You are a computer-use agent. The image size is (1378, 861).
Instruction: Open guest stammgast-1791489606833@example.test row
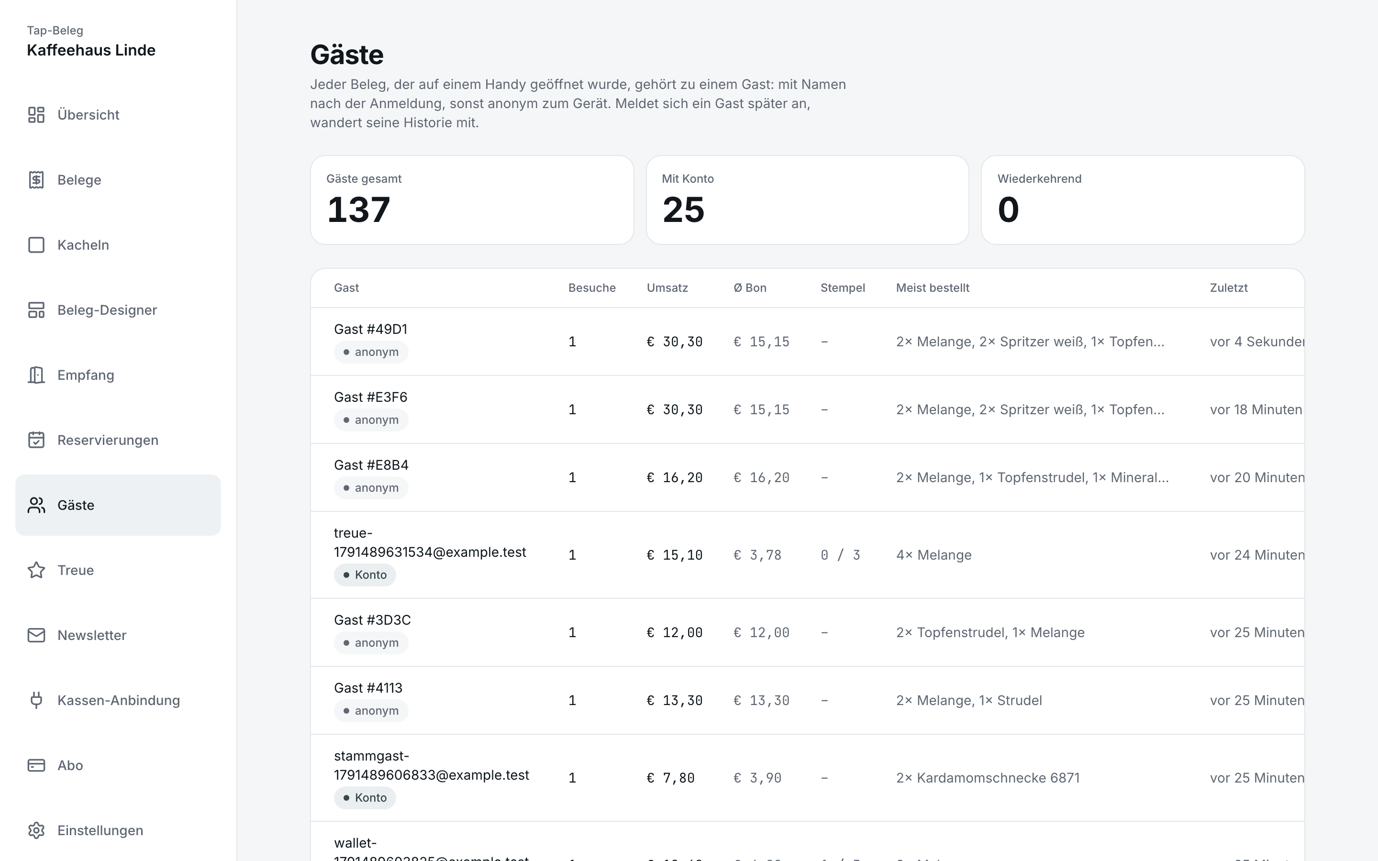click(808, 778)
